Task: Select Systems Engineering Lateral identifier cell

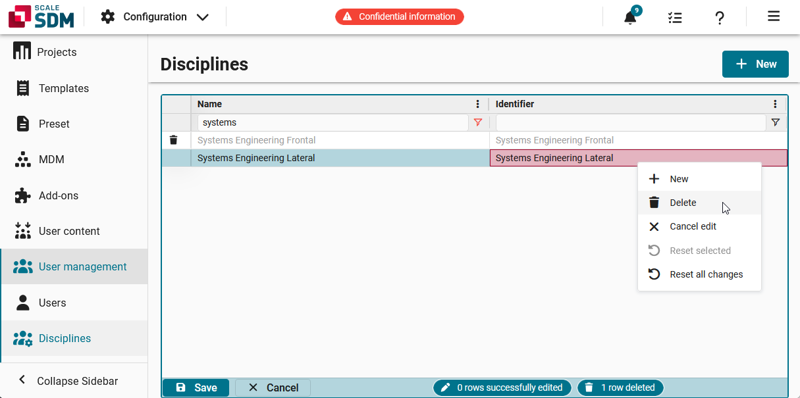Action: pos(638,158)
